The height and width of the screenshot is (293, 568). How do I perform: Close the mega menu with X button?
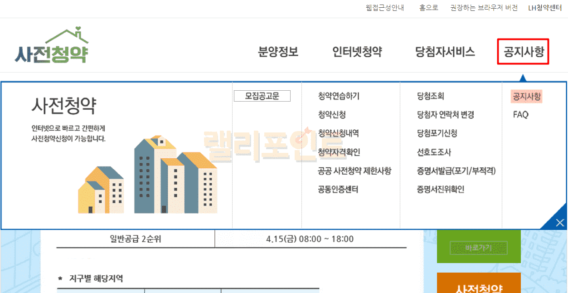(x=559, y=222)
